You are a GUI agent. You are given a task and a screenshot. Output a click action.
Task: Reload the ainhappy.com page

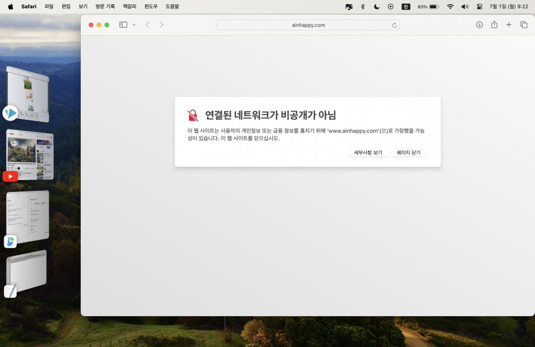[x=394, y=25]
